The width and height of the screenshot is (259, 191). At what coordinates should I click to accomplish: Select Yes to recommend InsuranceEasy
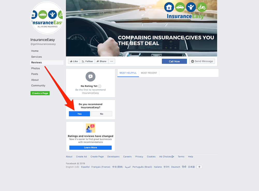click(80, 114)
